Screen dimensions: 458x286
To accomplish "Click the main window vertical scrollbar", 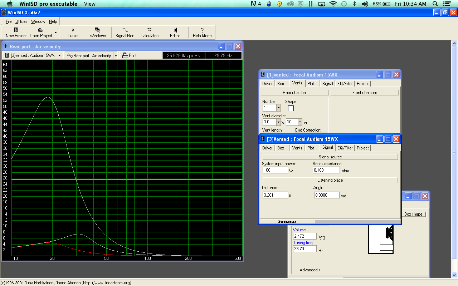I will (x=454, y=159).
